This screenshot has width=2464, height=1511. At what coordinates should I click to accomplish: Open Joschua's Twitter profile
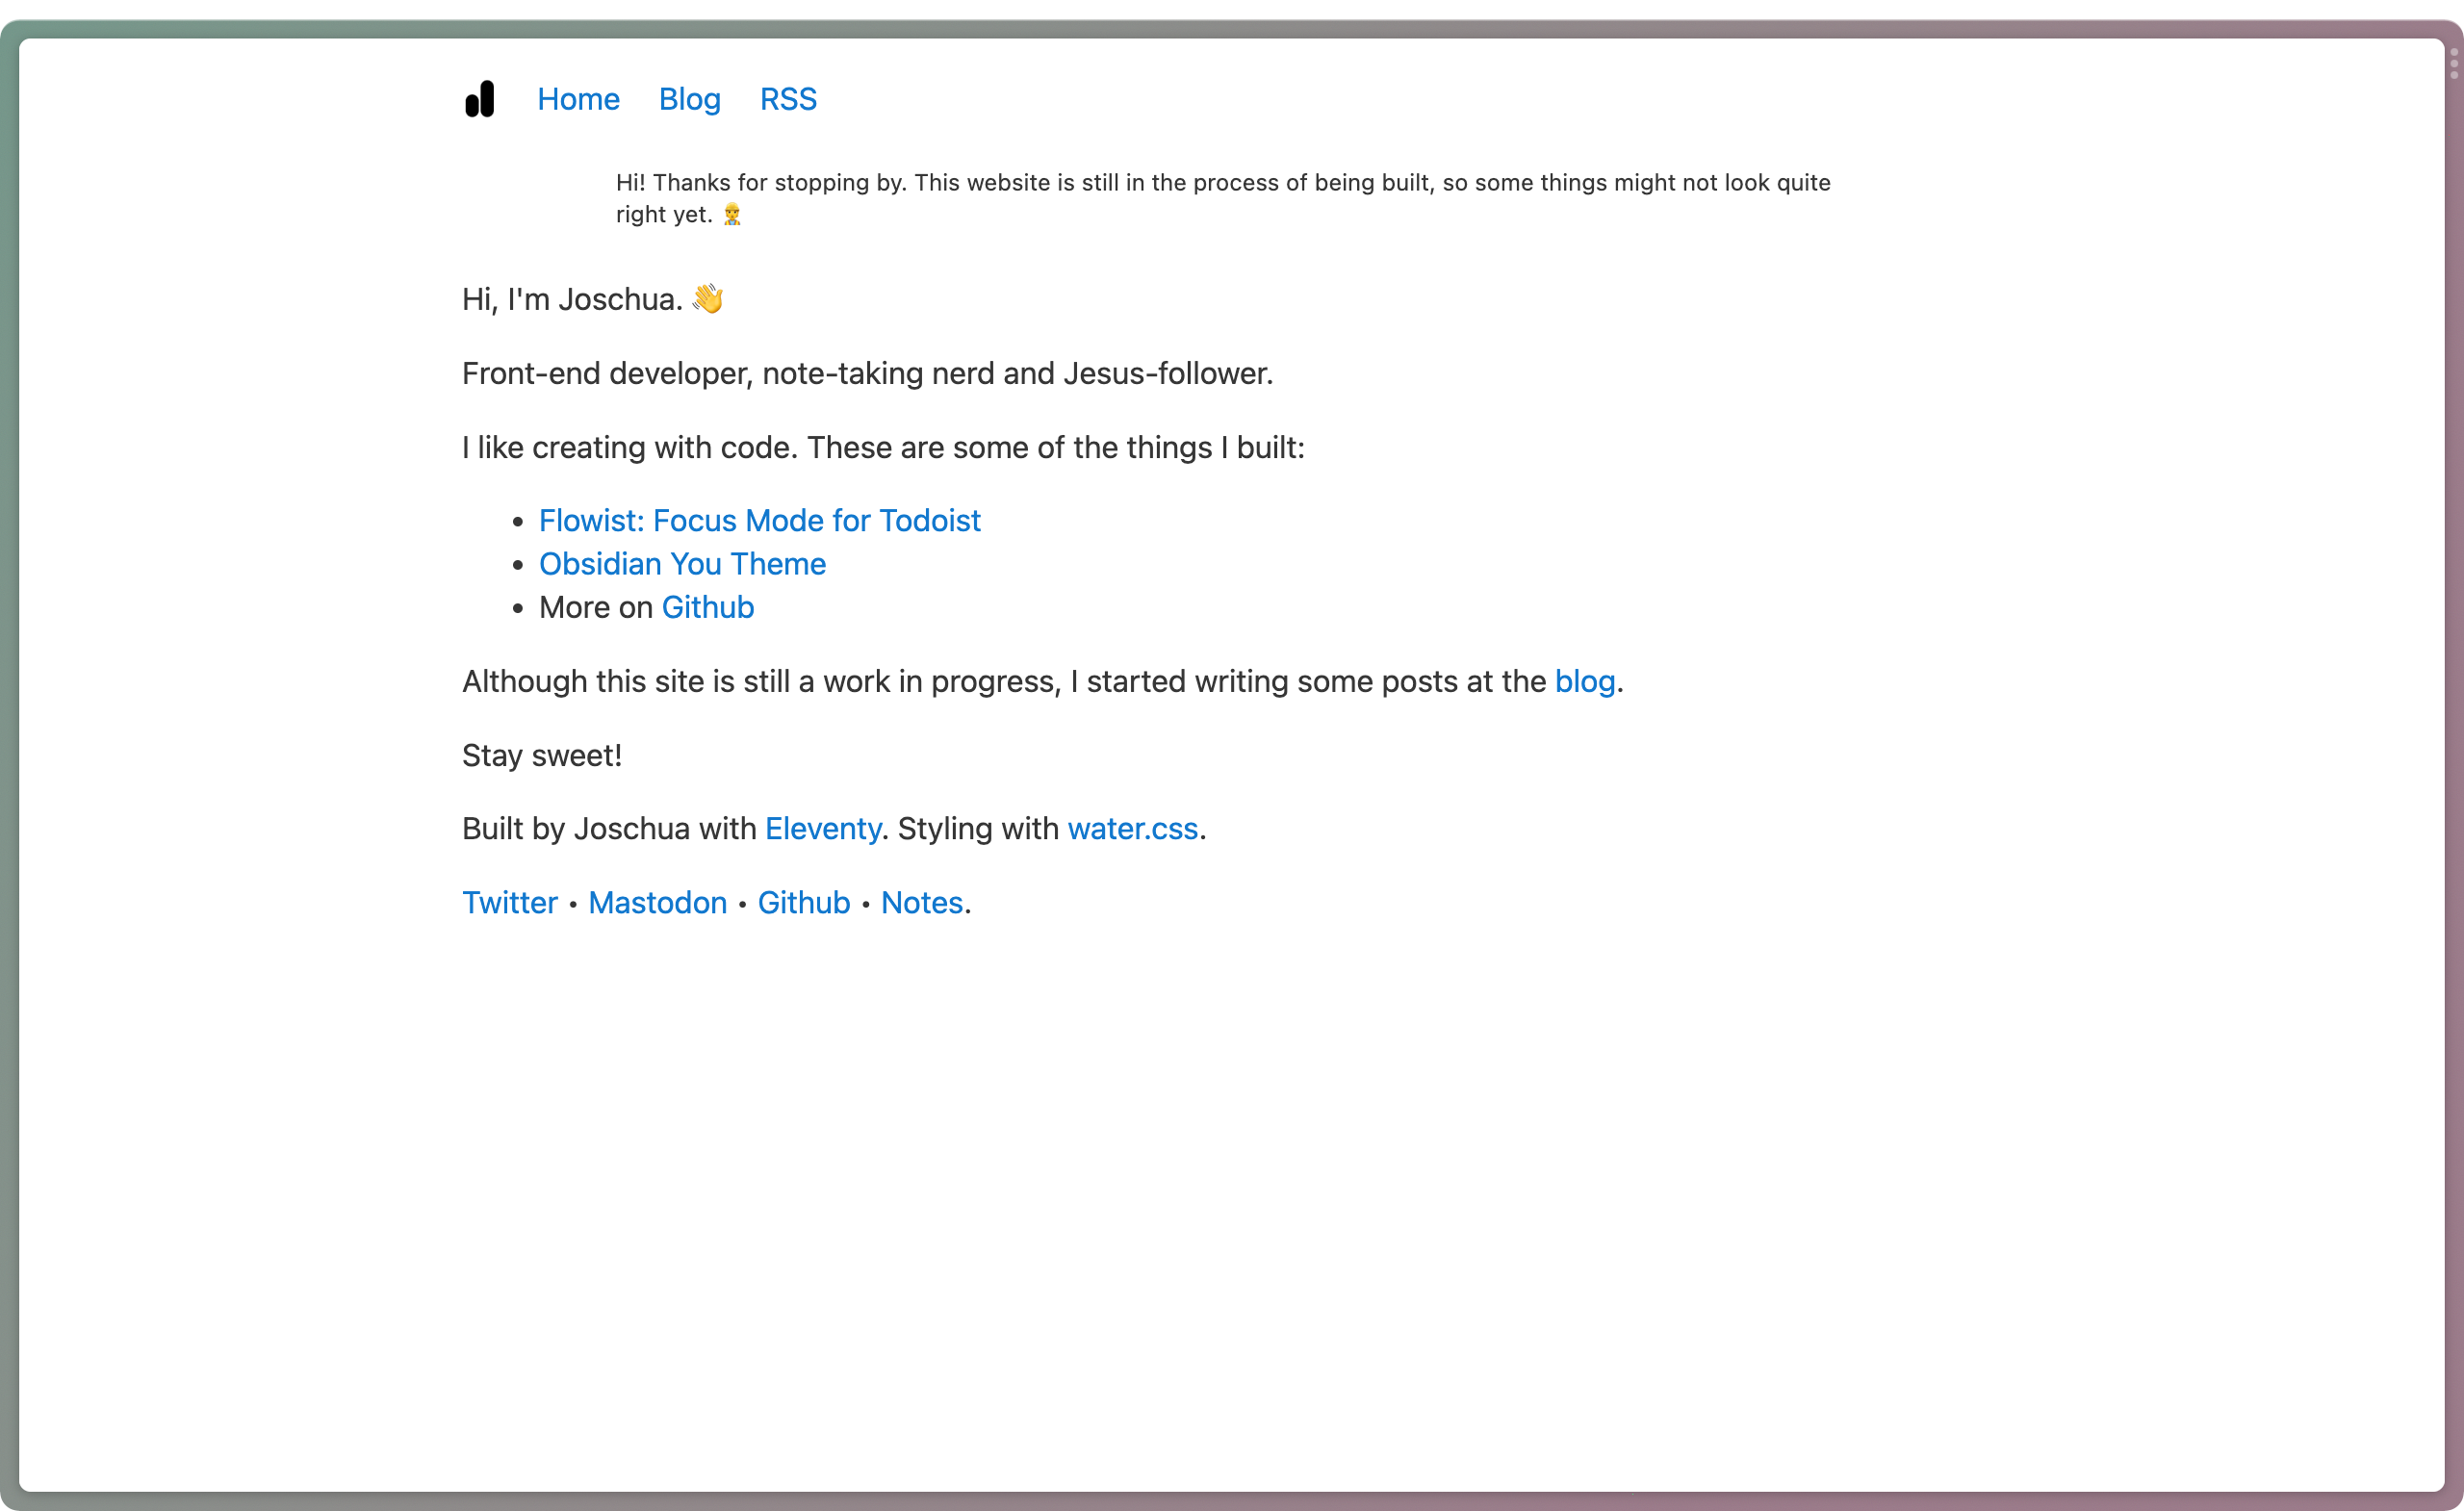pyautogui.click(x=510, y=902)
